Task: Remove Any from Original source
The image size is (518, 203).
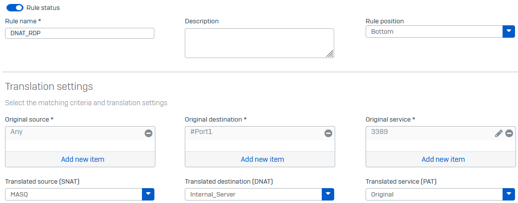Action: click(148, 133)
